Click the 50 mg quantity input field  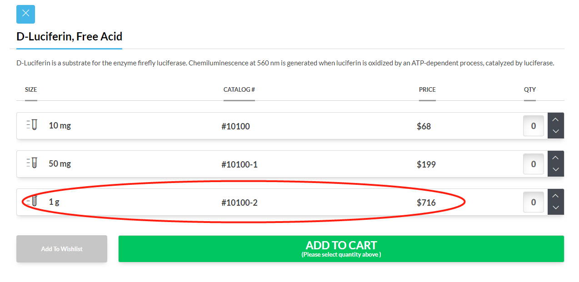tap(534, 164)
